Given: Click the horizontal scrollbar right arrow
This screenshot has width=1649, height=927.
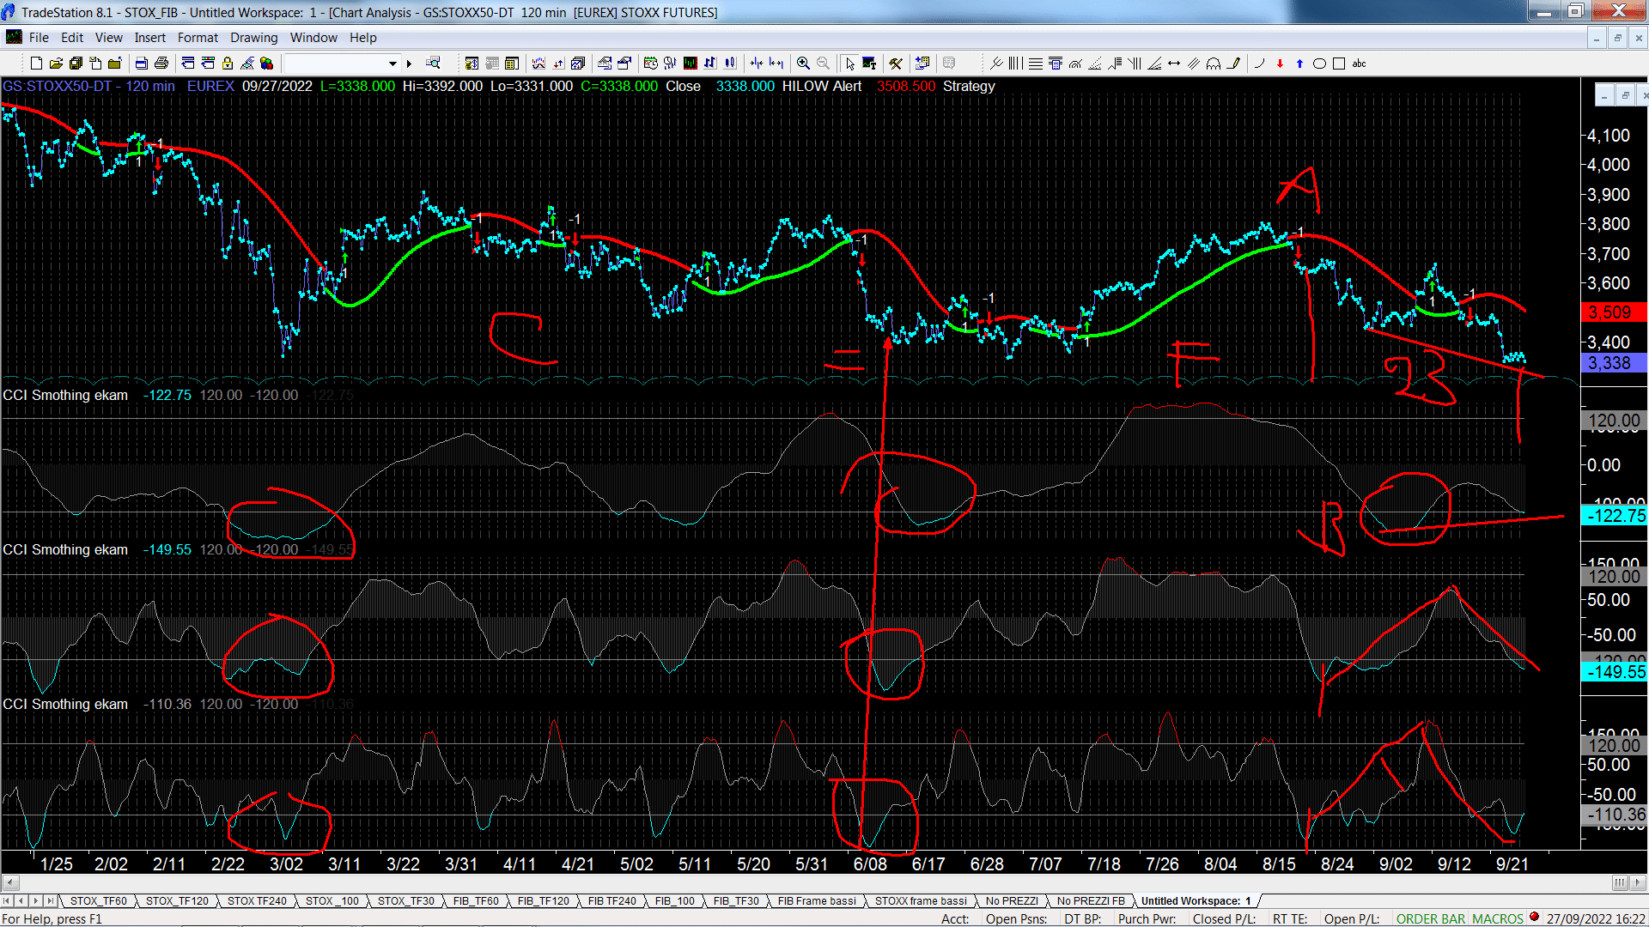Looking at the screenshot, I should (1639, 882).
